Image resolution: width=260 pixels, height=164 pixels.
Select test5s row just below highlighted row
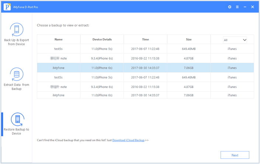tap(145, 77)
